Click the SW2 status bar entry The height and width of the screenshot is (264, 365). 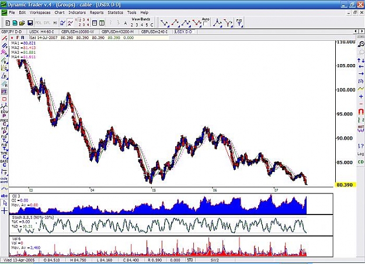click(x=215, y=260)
